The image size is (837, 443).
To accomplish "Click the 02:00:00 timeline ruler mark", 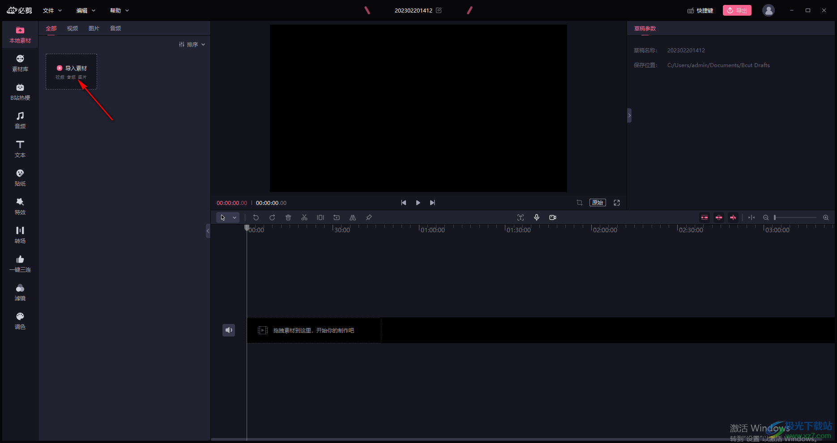I will click(605, 230).
